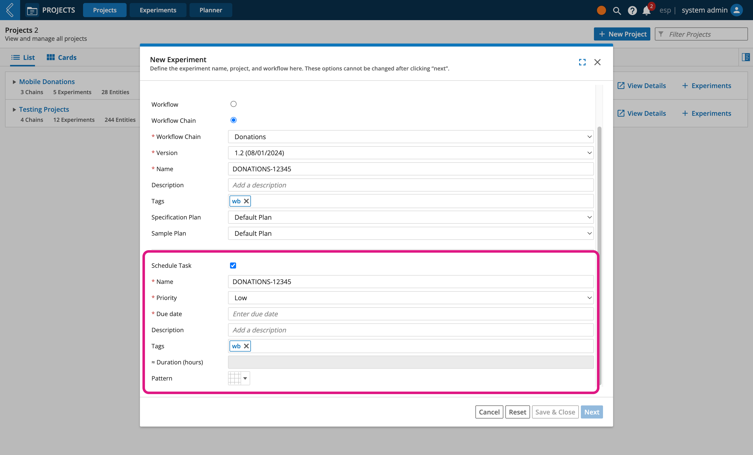Click the system admin user avatar

tap(736, 10)
